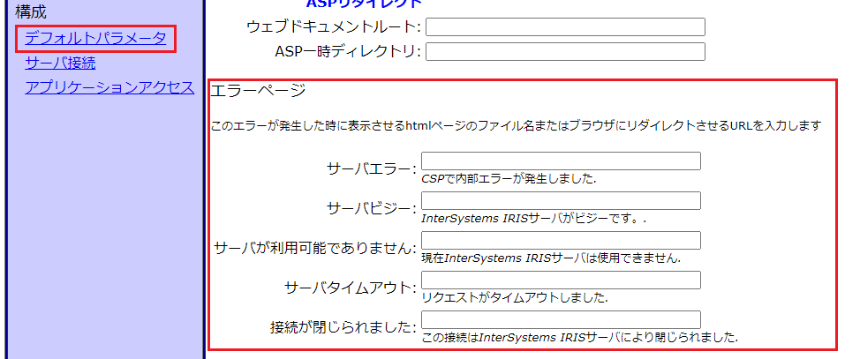The image size is (860, 359).
Task: Go to the アプリケーションアクセス page
Action: pos(109,86)
